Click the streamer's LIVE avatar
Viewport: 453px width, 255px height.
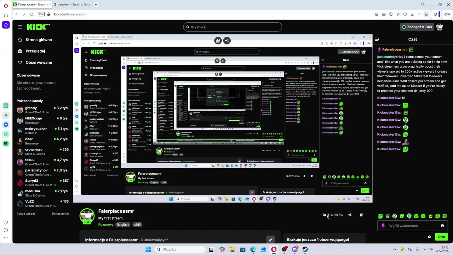click(x=87, y=216)
